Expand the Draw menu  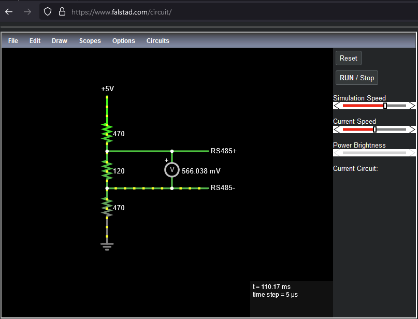coord(60,41)
